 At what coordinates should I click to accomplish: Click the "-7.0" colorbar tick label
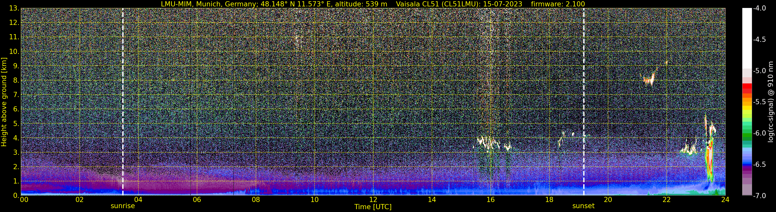click(x=759, y=196)
